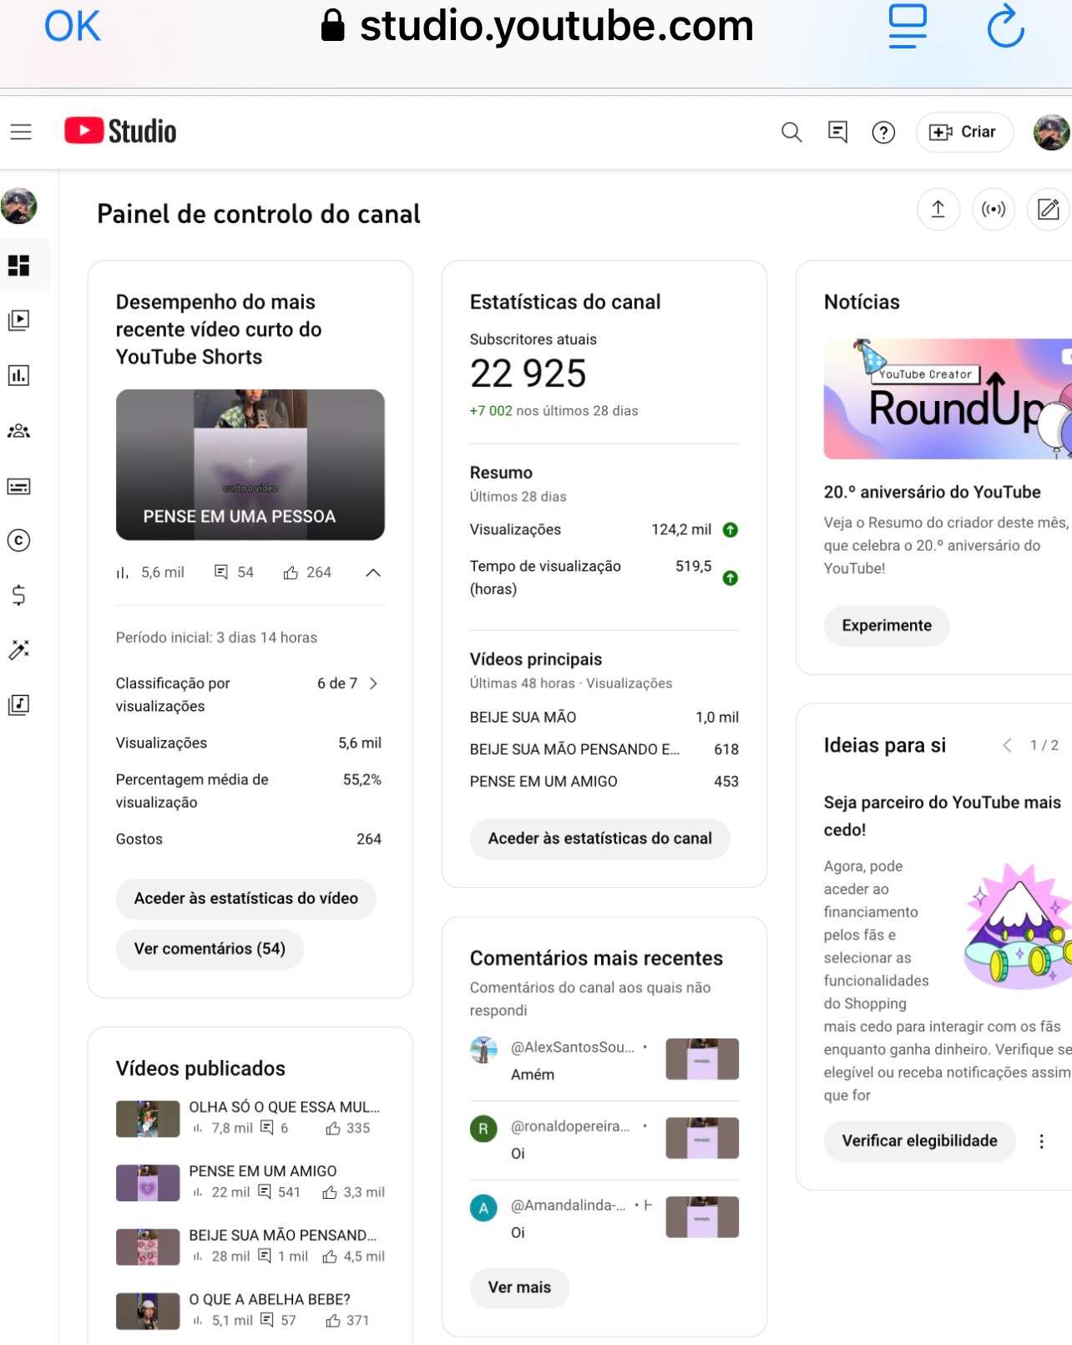
Task: Click the 54 comments icon under Short
Action: (221, 572)
